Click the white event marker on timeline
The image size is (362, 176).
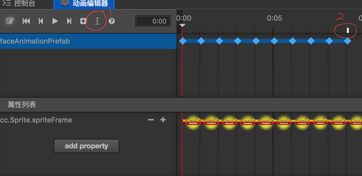348,30
